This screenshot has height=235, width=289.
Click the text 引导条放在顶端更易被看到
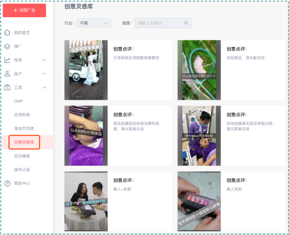pos(136,58)
